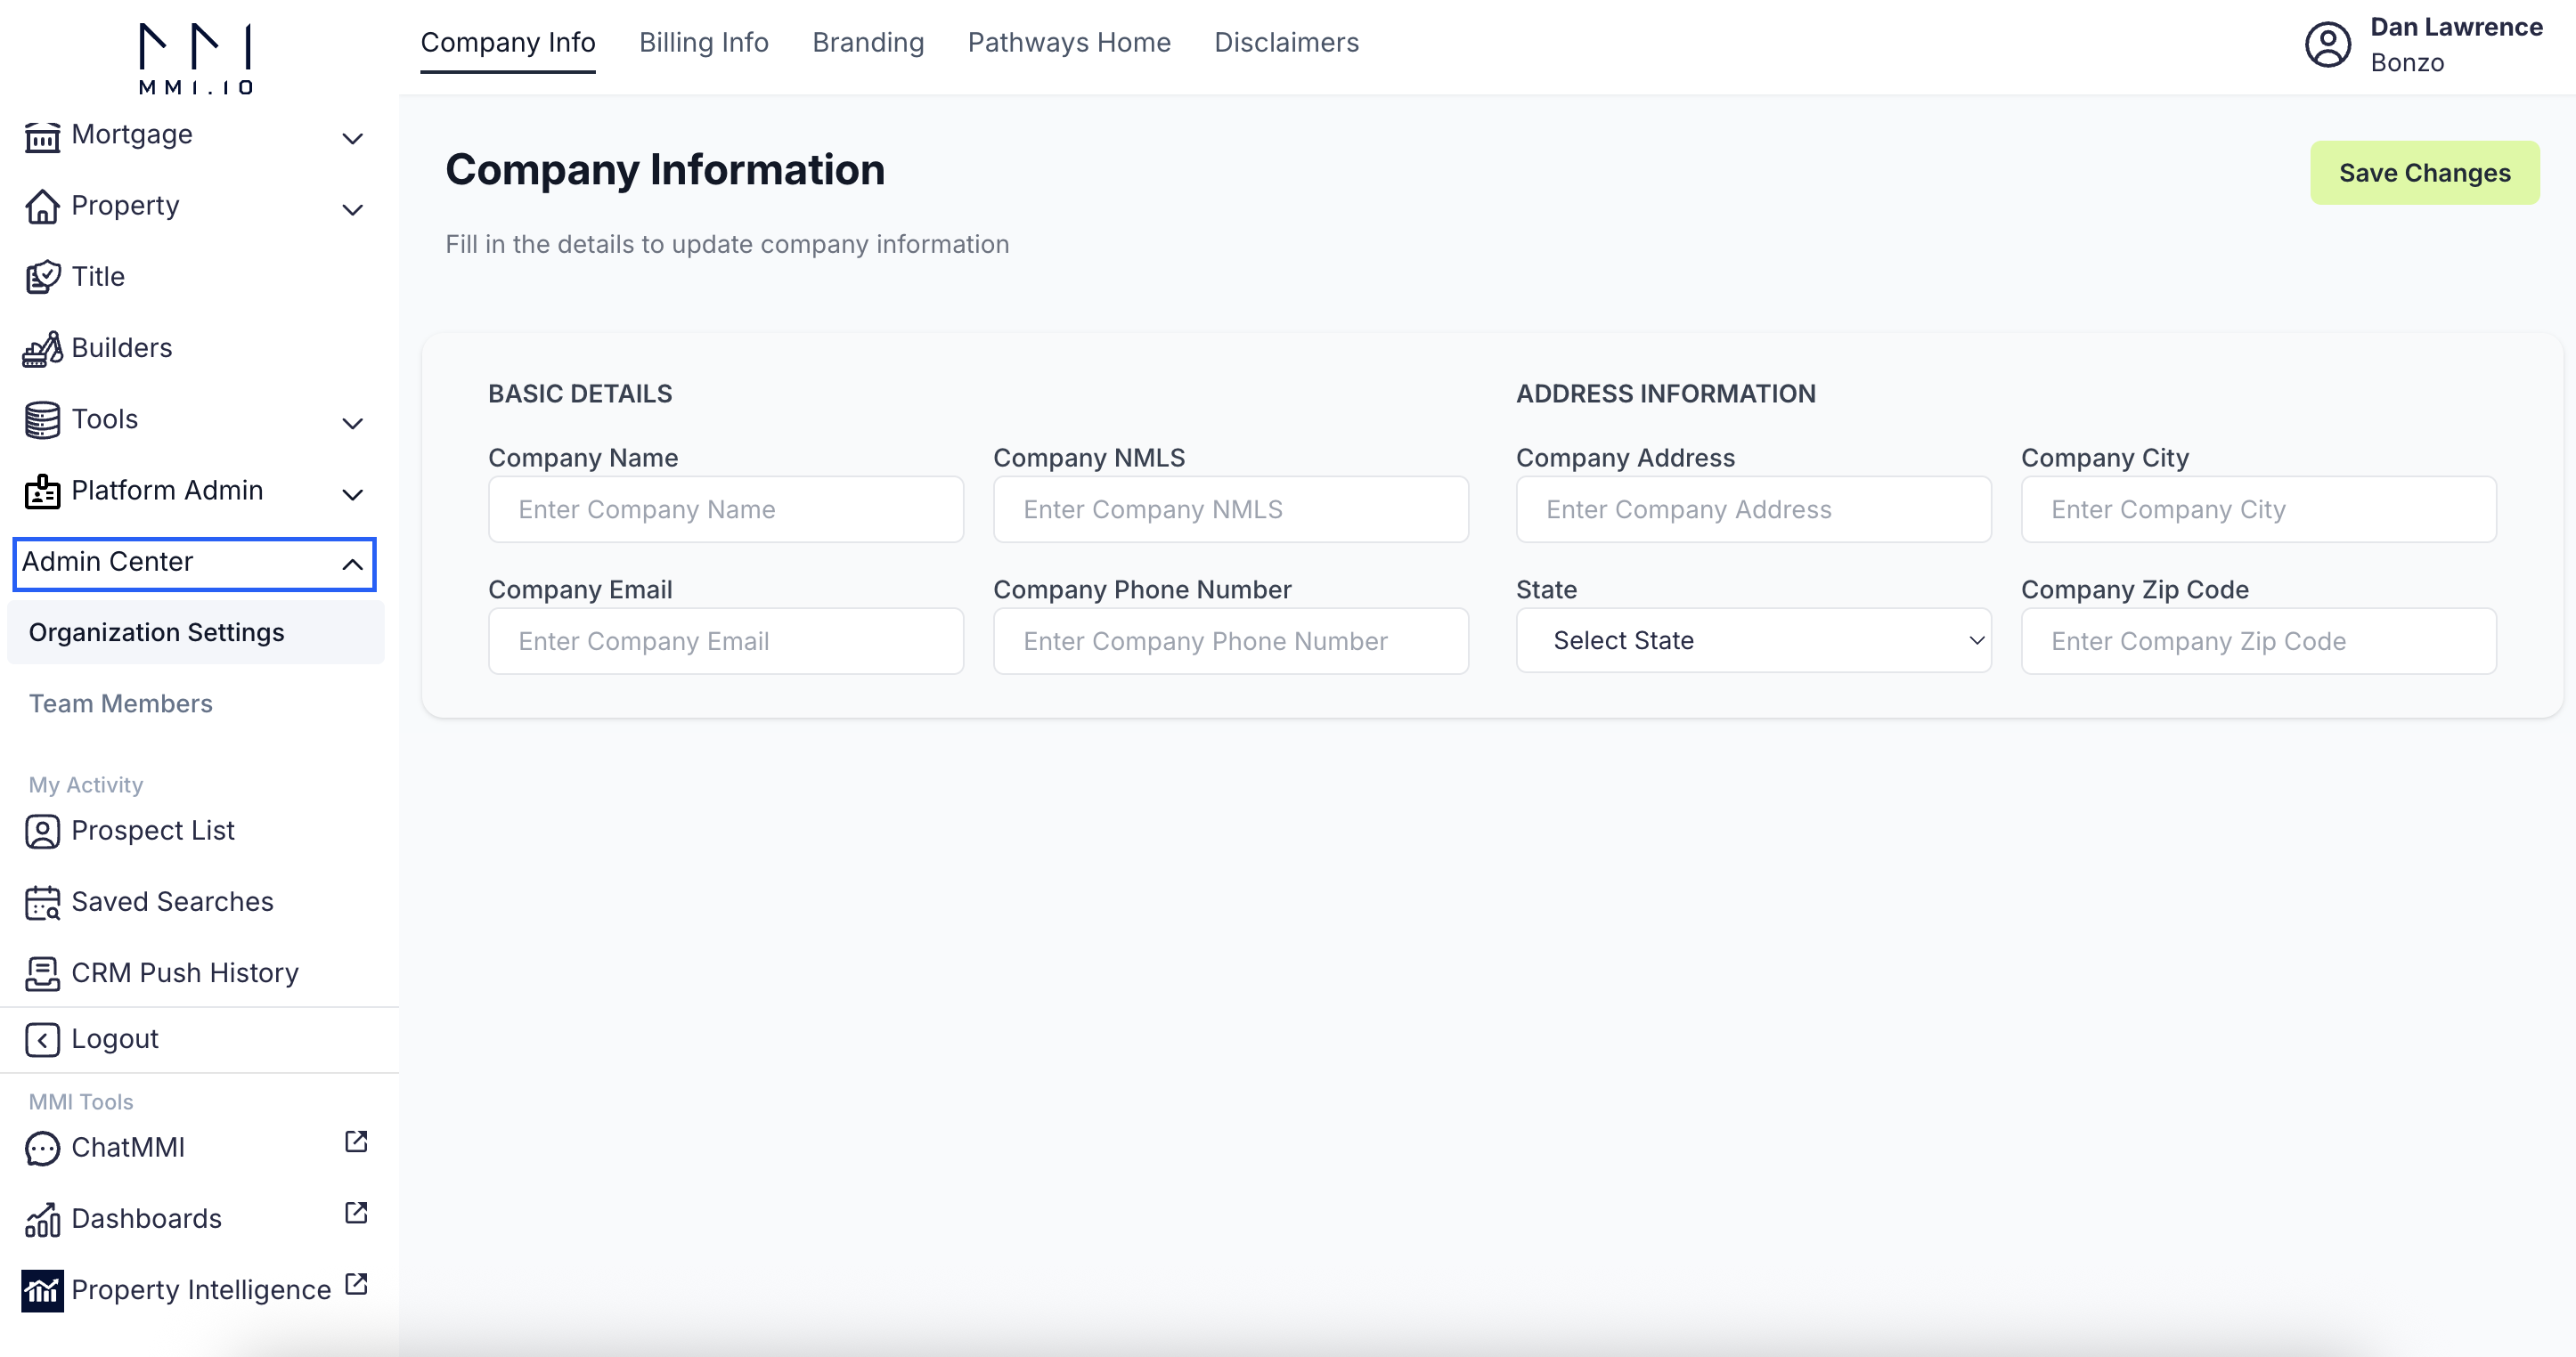2576x1357 pixels.
Task: Focus the Company Address field
Action: (1754, 509)
